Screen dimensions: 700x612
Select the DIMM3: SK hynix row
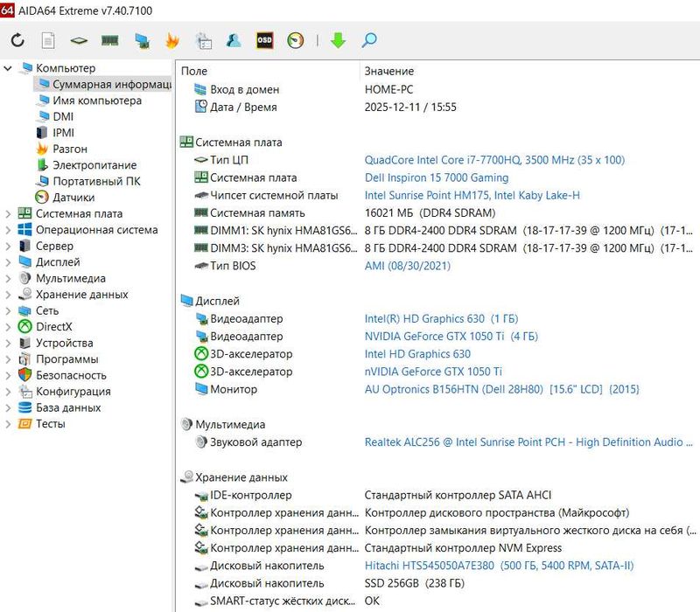point(437,248)
